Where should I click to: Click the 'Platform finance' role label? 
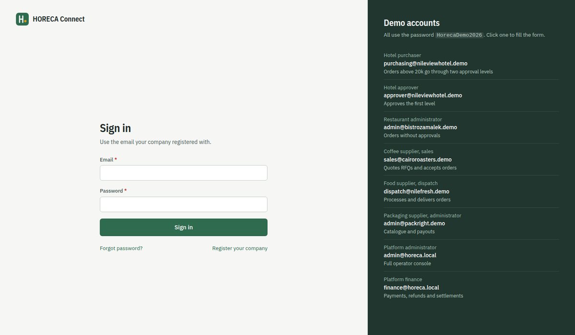pyautogui.click(x=403, y=279)
